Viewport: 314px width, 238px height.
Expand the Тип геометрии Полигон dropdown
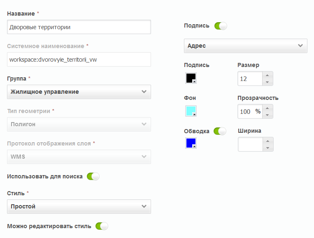[79, 124]
